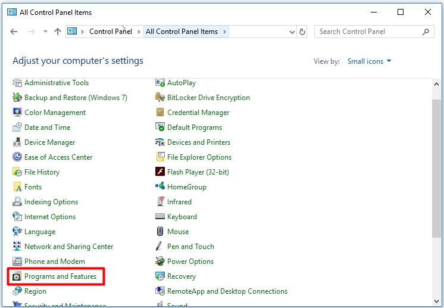This screenshot has height=308, width=444.
Task: Click the Programs and Features icon
Action: click(17, 276)
